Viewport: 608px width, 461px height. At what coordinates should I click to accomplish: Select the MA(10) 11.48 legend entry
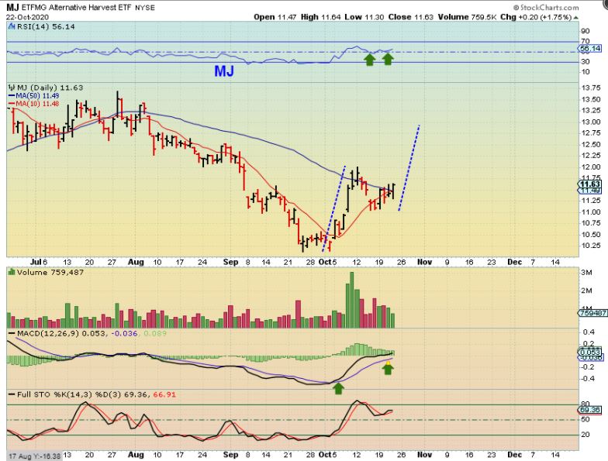[34, 104]
